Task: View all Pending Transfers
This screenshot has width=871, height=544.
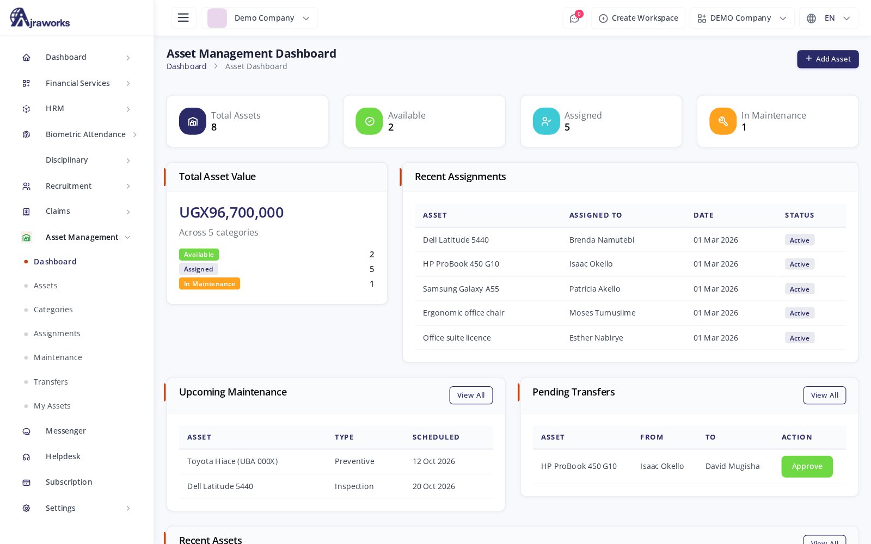Action: [824, 395]
